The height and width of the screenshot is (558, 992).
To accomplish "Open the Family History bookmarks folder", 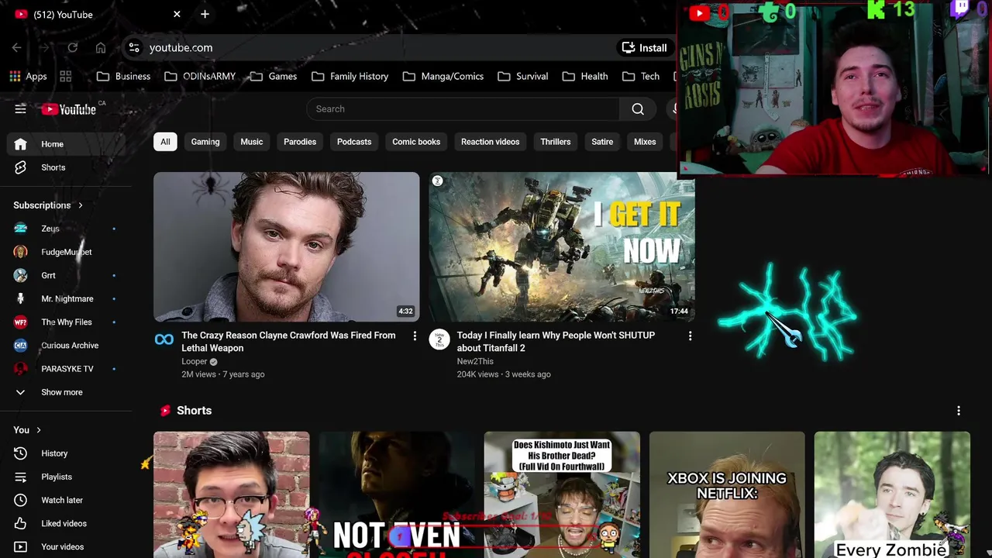I will pyautogui.click(x=350, y=76).
